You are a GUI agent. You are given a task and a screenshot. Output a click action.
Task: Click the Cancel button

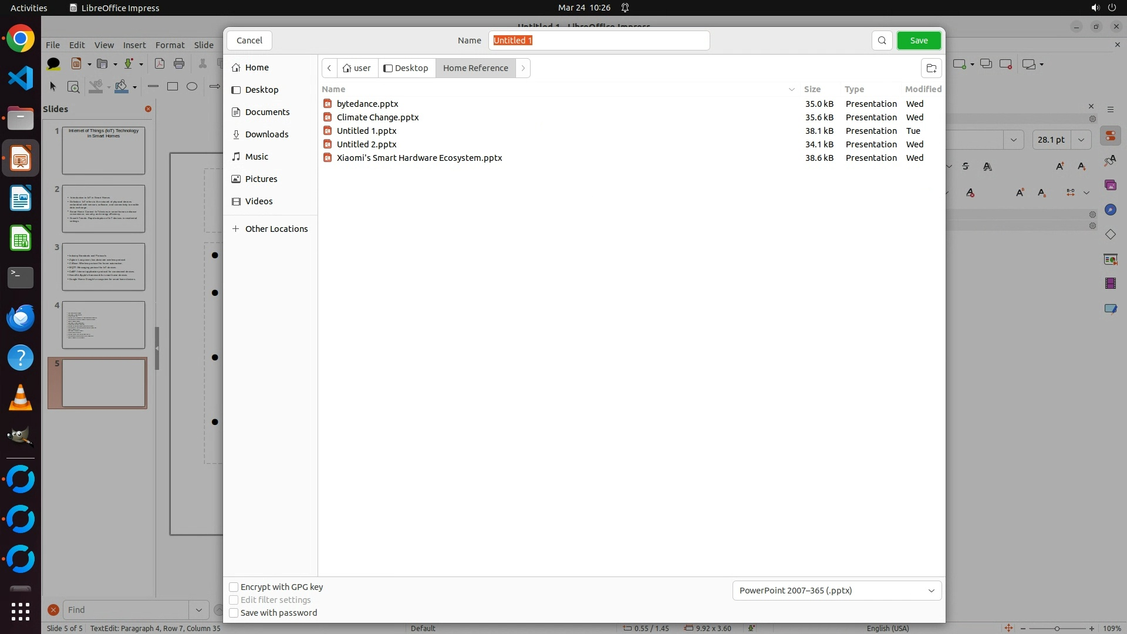(x=249, y=41)
